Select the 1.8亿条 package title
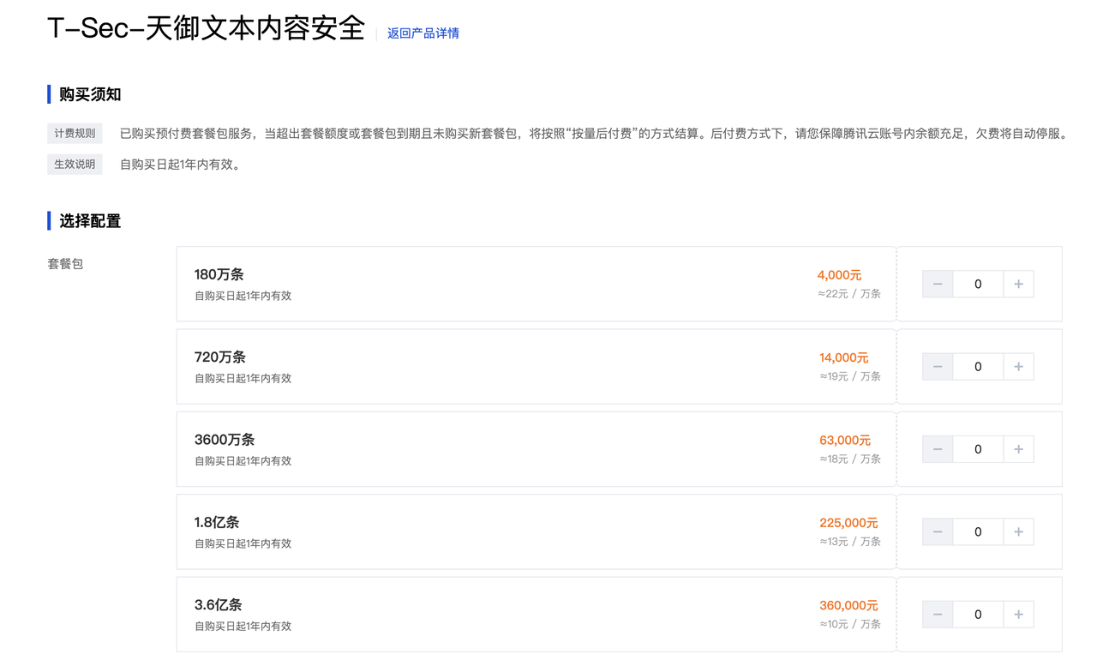Viewport: 1097px width, 666px height. click(217, 522)
